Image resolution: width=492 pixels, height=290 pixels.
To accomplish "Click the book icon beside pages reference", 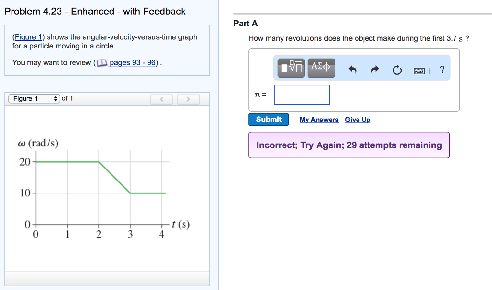I will [x=102, y=63].
